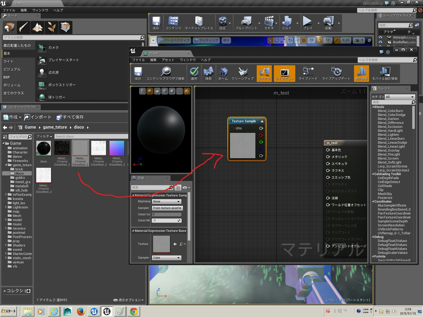Open the Perspective viewport button
The width and height of the screenshot is (423, 317).
point(174,40)
